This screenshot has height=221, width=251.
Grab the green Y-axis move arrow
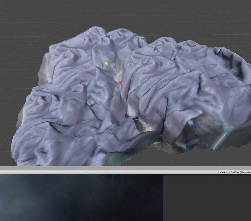tap(106, 63)
